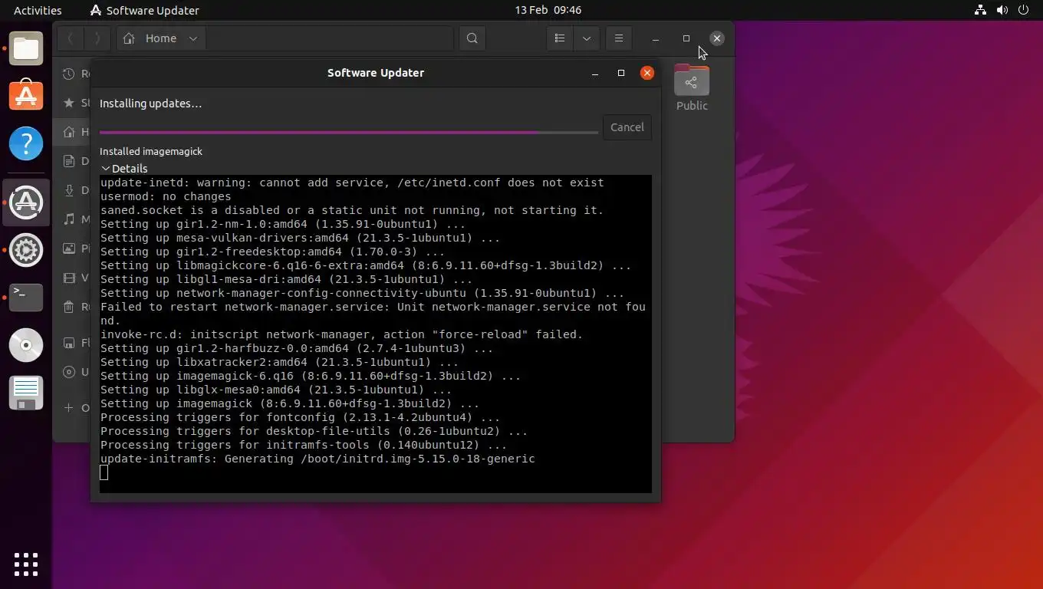1043x589 pixels.
Task: Click the search icon in Files window
Action: [x=472, y=38]
